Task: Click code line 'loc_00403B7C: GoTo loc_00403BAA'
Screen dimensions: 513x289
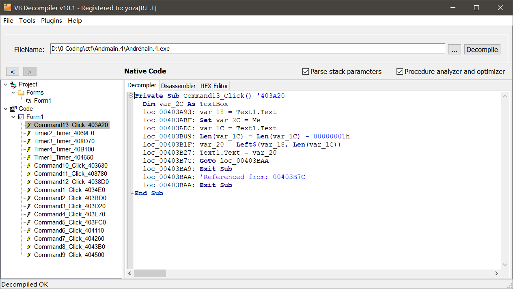Action: [x=206, y=161]
